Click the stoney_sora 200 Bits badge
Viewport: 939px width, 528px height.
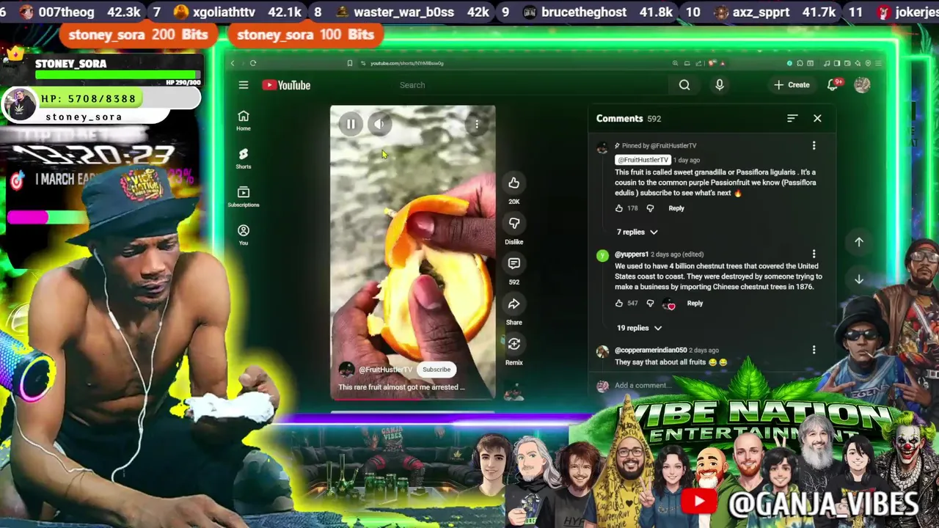pyautogui.click(x=137, y=34)
